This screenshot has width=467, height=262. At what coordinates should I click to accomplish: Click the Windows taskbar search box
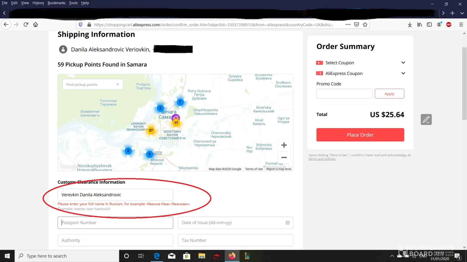coord(67,256)
